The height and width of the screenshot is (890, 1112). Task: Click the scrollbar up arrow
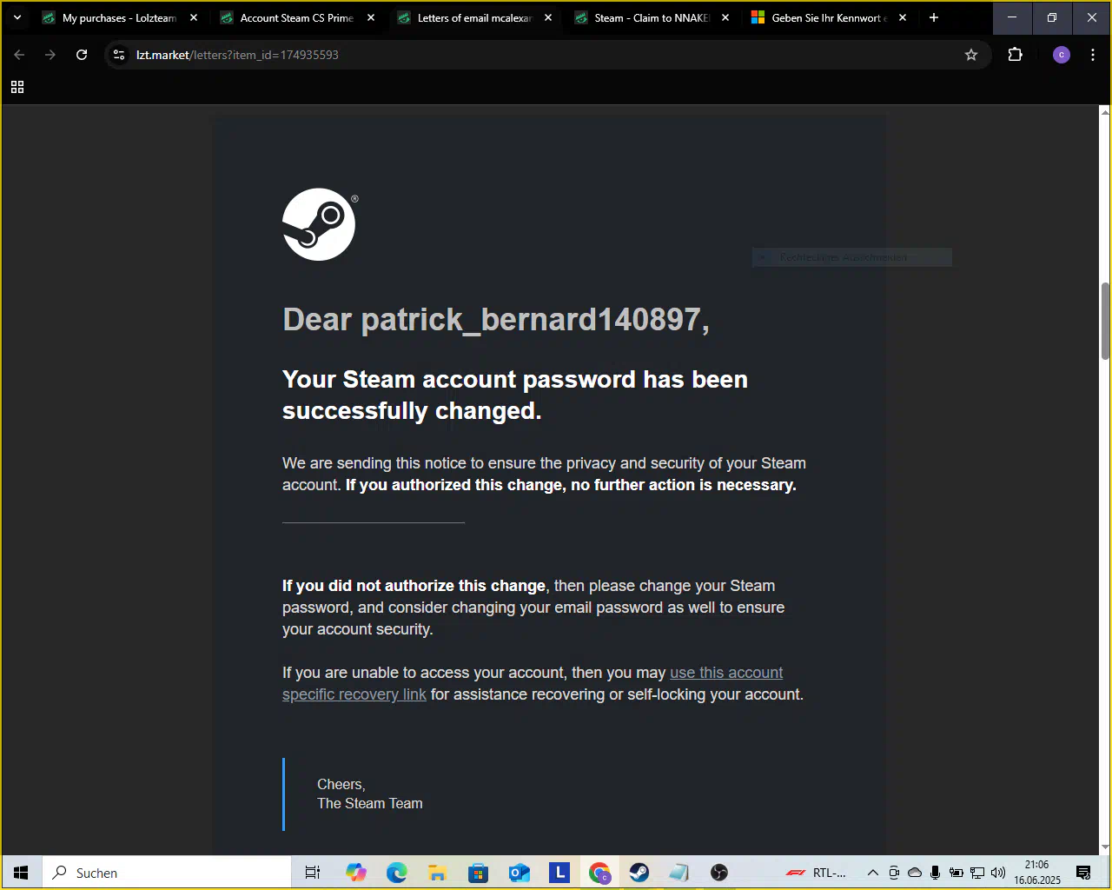[x=1105, y=112]
